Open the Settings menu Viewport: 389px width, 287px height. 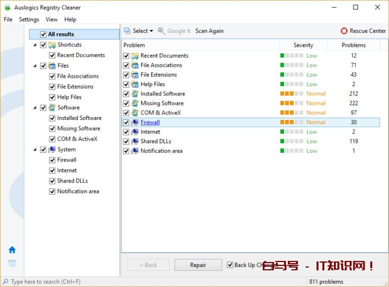click(x=29, y=19)
